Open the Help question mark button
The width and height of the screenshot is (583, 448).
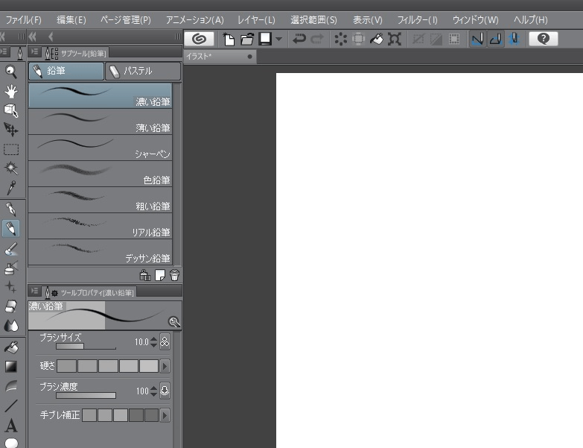click(544, 40)
